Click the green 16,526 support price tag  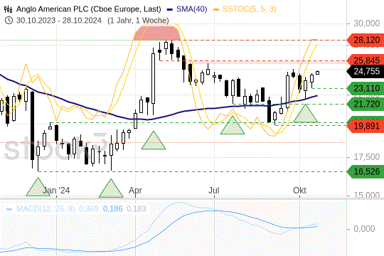coord(366,171)
